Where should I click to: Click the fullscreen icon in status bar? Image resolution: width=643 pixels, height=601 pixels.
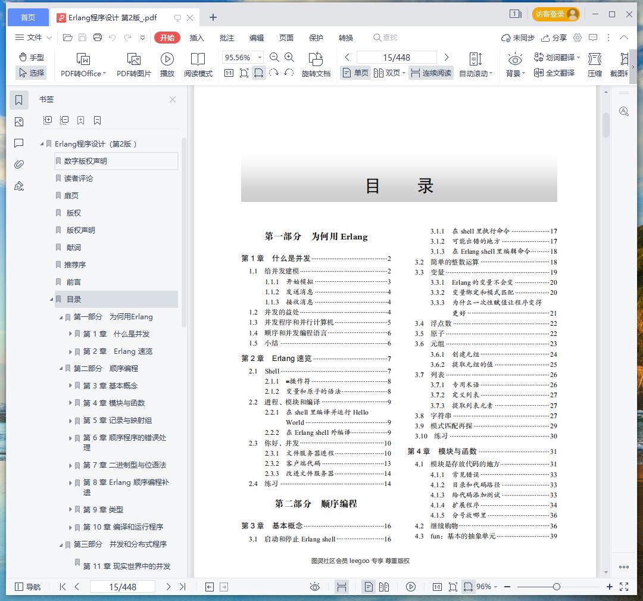point(624,587)
